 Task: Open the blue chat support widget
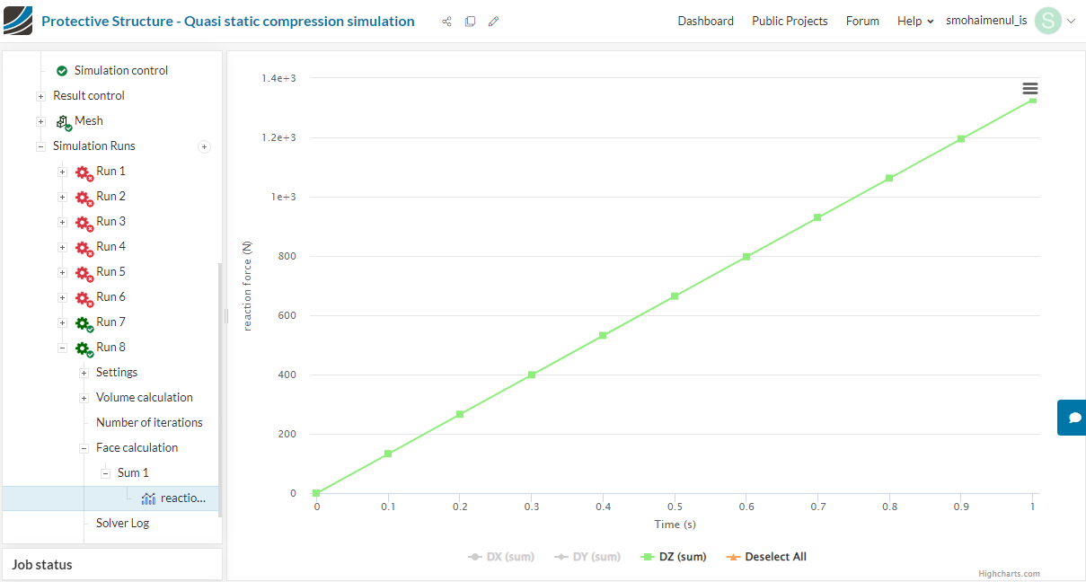point(1073,418)
